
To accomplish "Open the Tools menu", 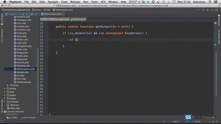I will [x=94, y=2].
